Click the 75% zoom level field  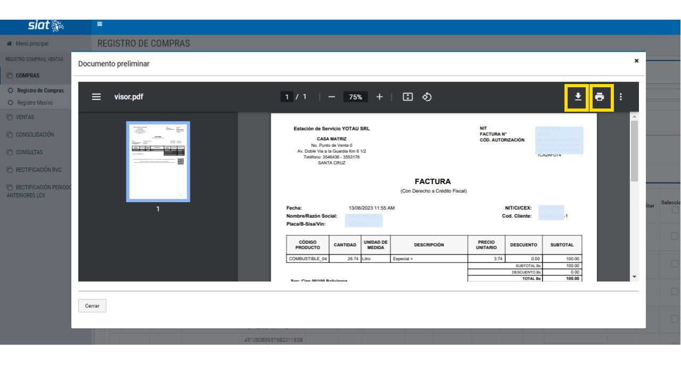tap(355, 97)
